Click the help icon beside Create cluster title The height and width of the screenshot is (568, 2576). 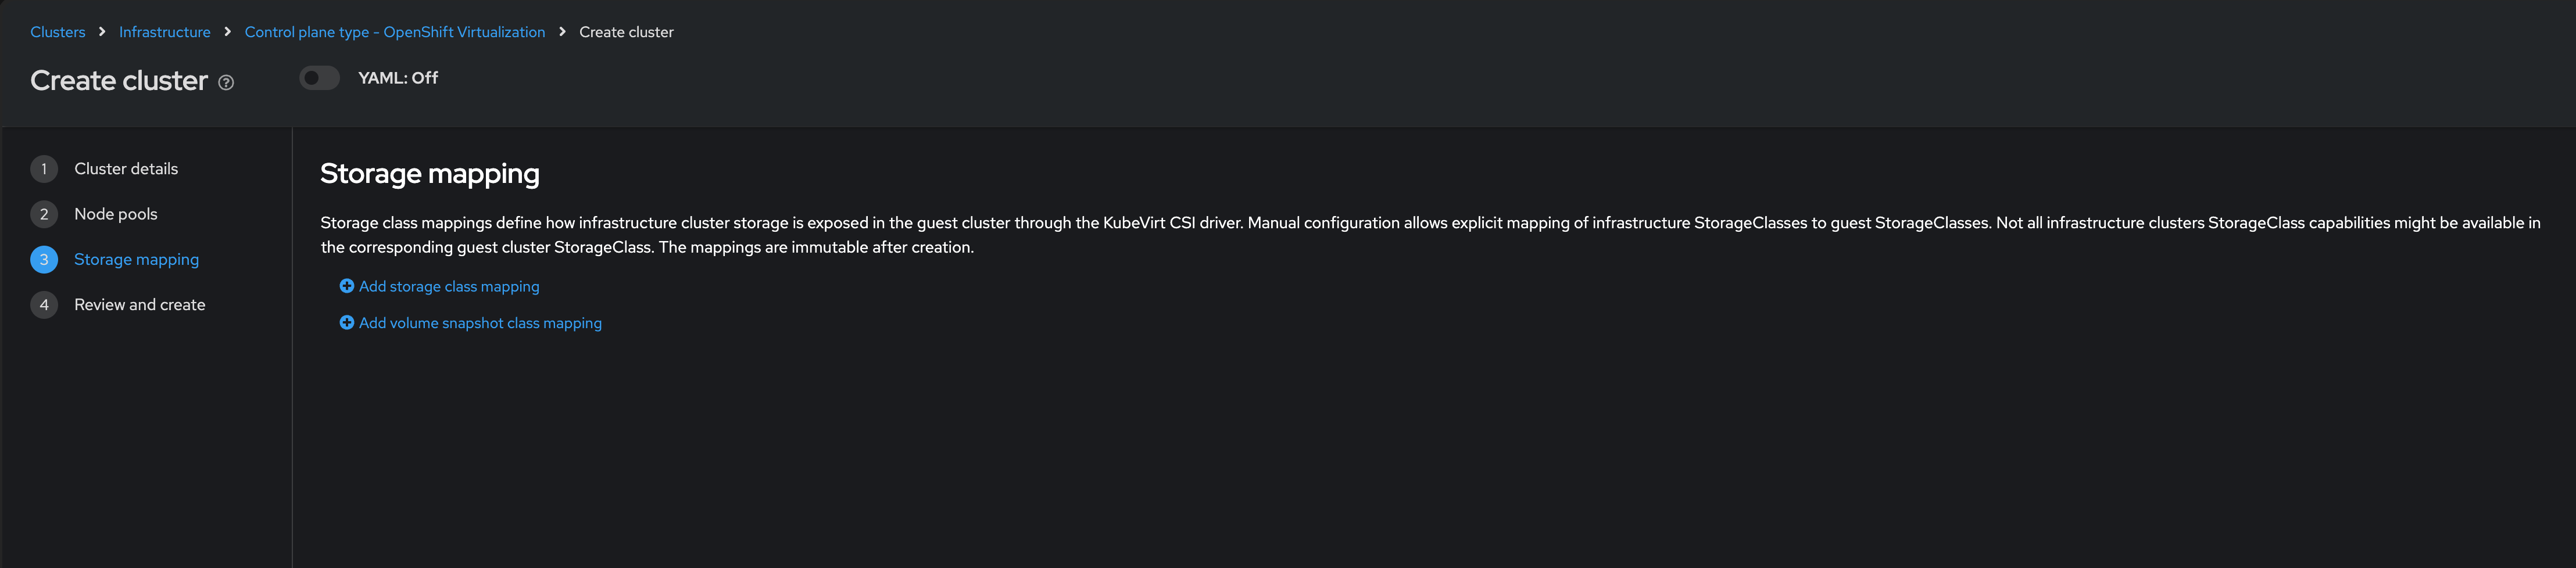point(226,83)
